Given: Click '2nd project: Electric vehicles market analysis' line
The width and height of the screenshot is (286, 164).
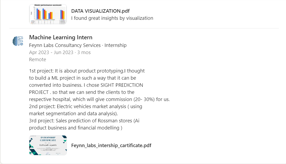Looking at the screenshot, I should pyautogui.click(x=85, y=107).
